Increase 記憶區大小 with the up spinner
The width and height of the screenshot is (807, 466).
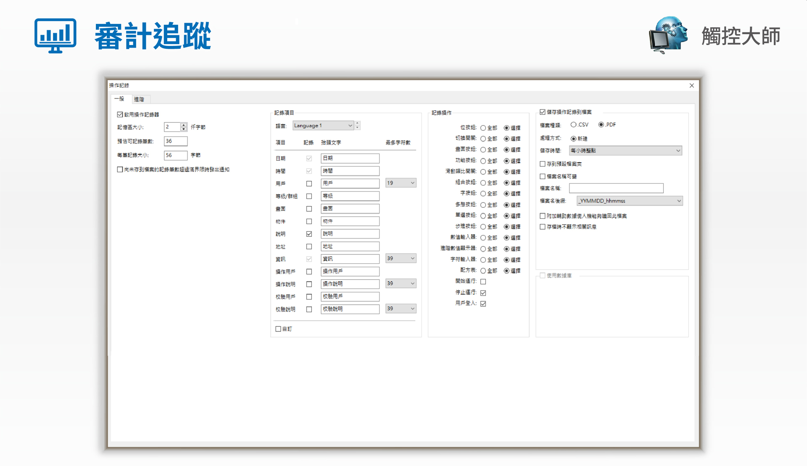pyautogui.click(x=184, y=125)
